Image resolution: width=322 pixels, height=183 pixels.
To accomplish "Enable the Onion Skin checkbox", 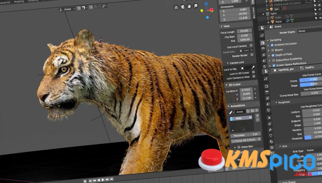I will click(x=239, y=147).
